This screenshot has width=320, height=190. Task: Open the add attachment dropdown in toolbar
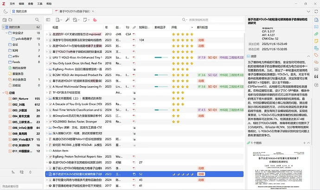point(76,20)
